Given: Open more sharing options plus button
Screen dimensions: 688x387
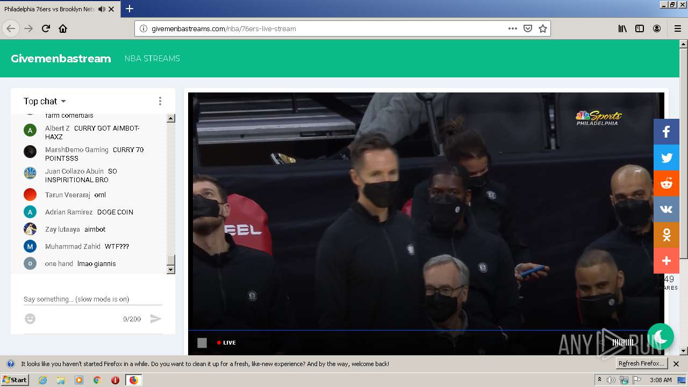Looking at the screenshot, I should tap(666, 261).
